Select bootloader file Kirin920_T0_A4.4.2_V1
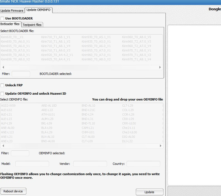The width and height of the screenshot is (221, 196). tap(57, 55)
